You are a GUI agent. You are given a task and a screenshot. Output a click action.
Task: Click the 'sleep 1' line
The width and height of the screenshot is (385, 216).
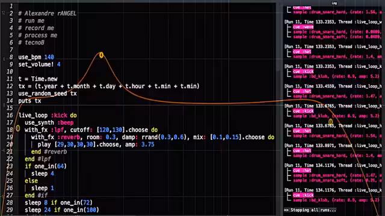click(43, 188)
